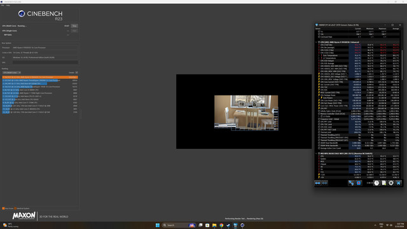Open the Windows Start button
This screenshot has height=229, width=407.
coord(158,225)
